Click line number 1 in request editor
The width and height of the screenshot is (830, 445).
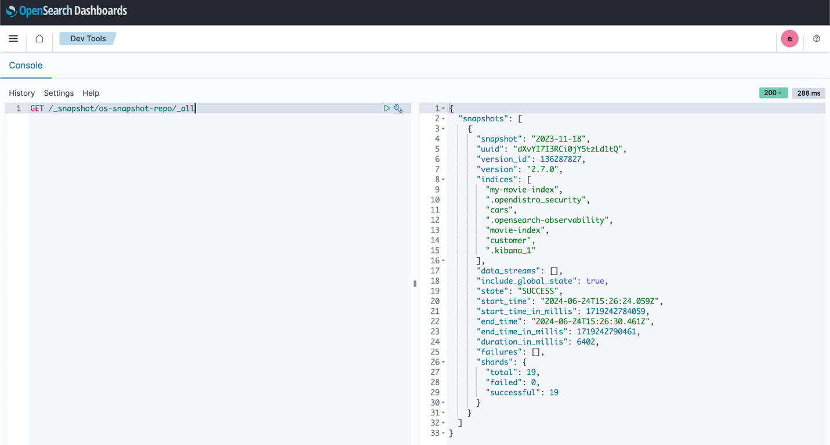[19, 108]
